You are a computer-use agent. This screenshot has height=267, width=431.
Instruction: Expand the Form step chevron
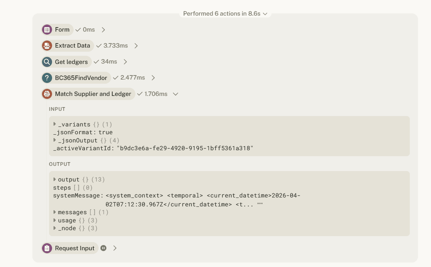pos(103,30)
